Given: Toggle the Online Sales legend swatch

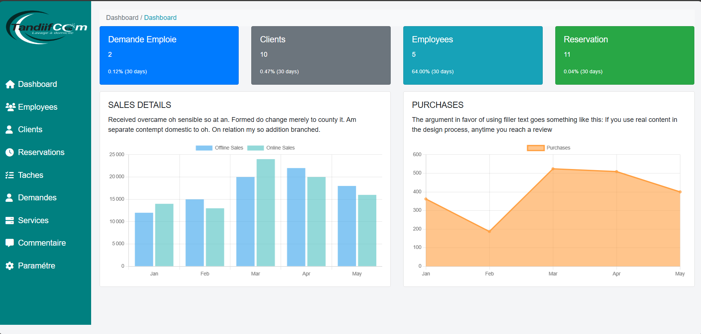Looking at the screenshot, I should tap(255, 148).
